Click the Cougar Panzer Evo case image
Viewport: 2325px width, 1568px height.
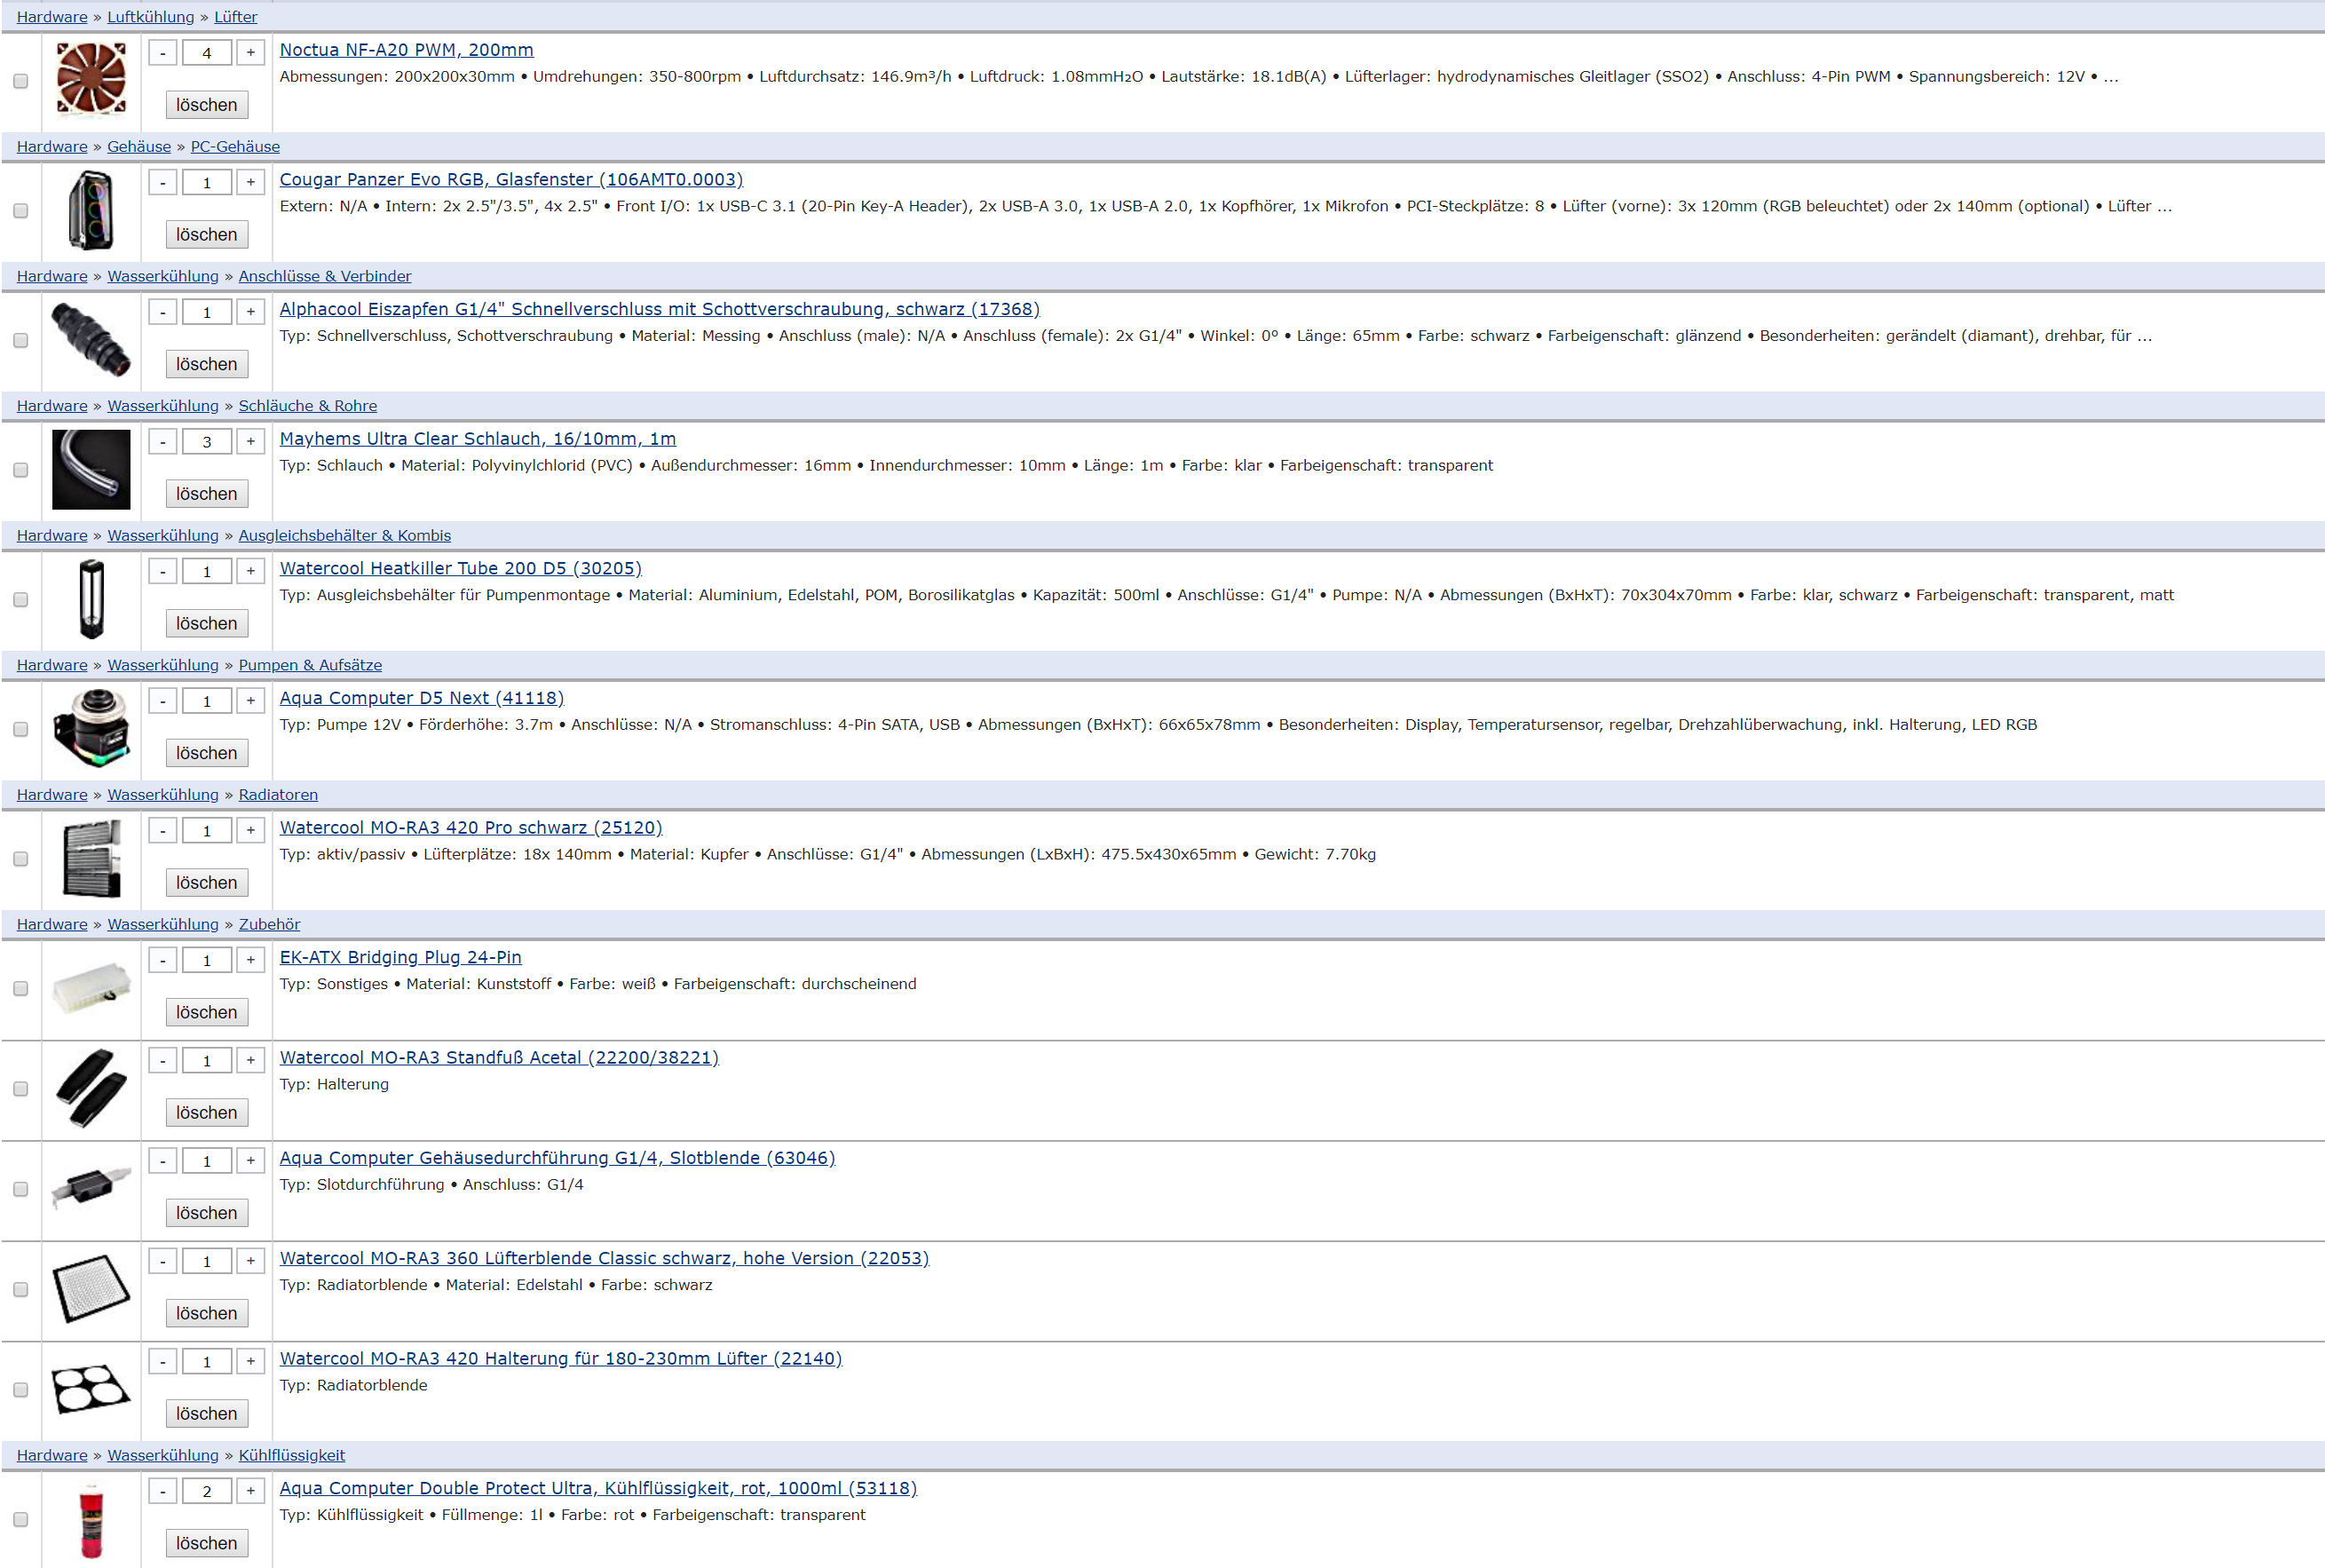pos(91,210)
